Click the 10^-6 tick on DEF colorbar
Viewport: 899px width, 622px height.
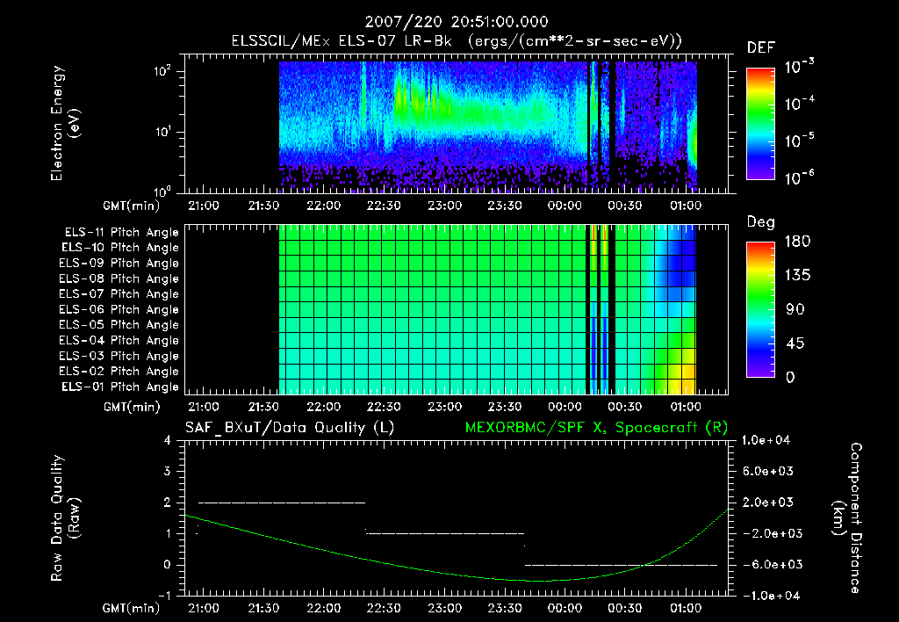(799, 177)
